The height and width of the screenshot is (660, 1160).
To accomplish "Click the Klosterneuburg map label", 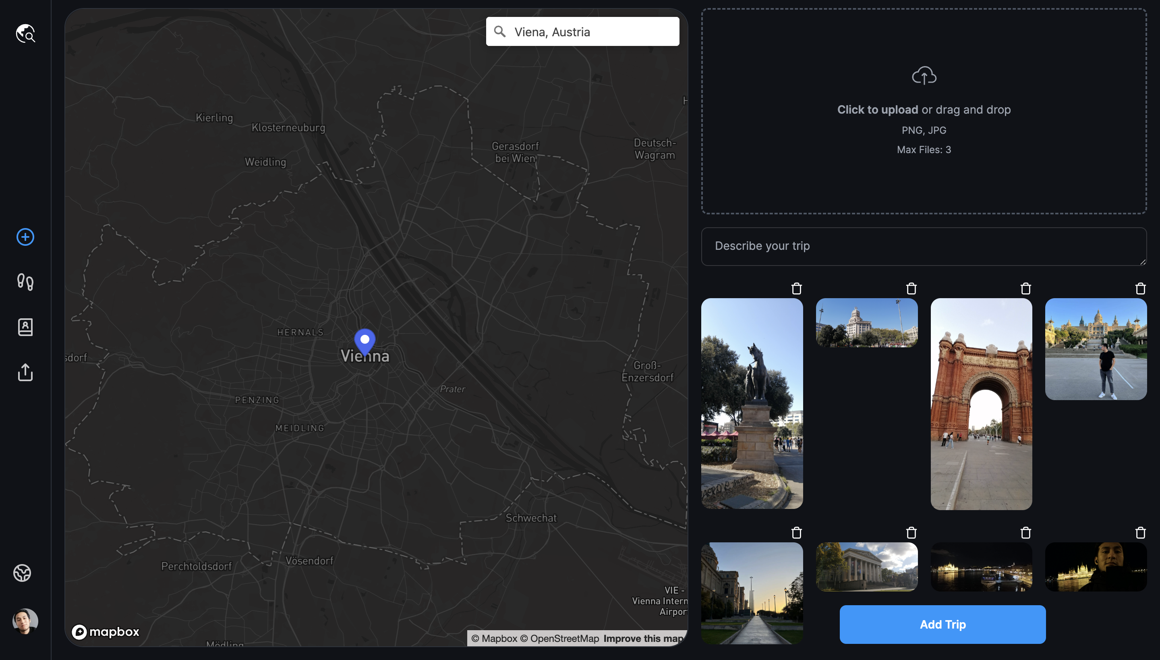I will [288, 127].
